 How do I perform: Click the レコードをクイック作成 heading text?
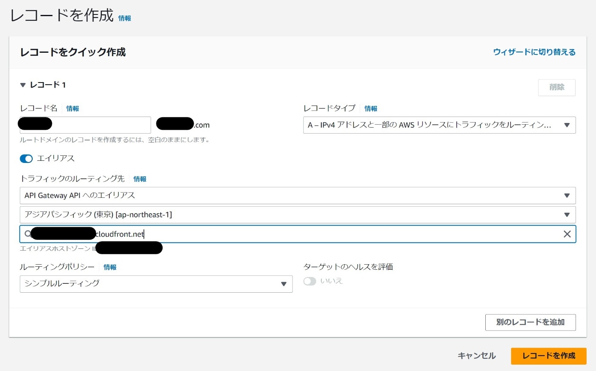pos(73,52)
